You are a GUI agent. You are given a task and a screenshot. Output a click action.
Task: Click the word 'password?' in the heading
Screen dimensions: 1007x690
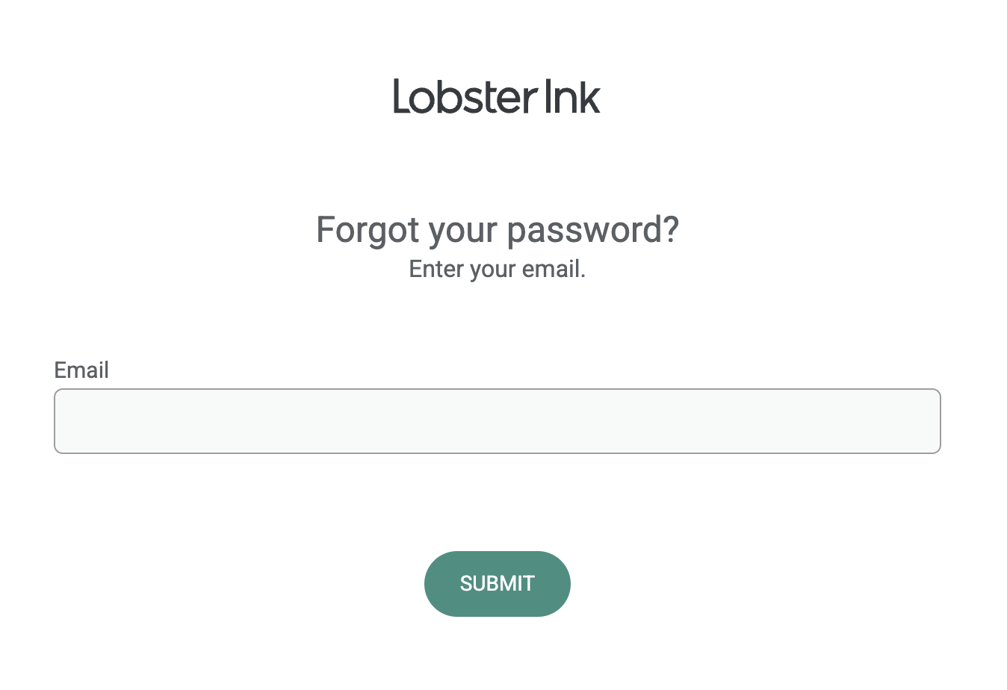point(593,231)
